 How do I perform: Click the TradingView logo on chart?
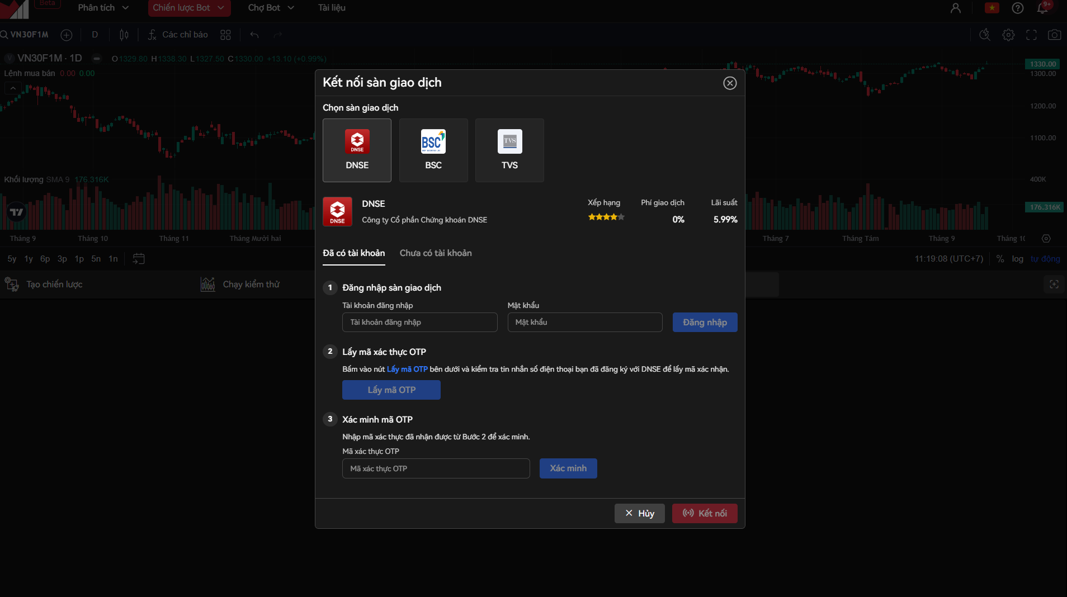[17, 212]
